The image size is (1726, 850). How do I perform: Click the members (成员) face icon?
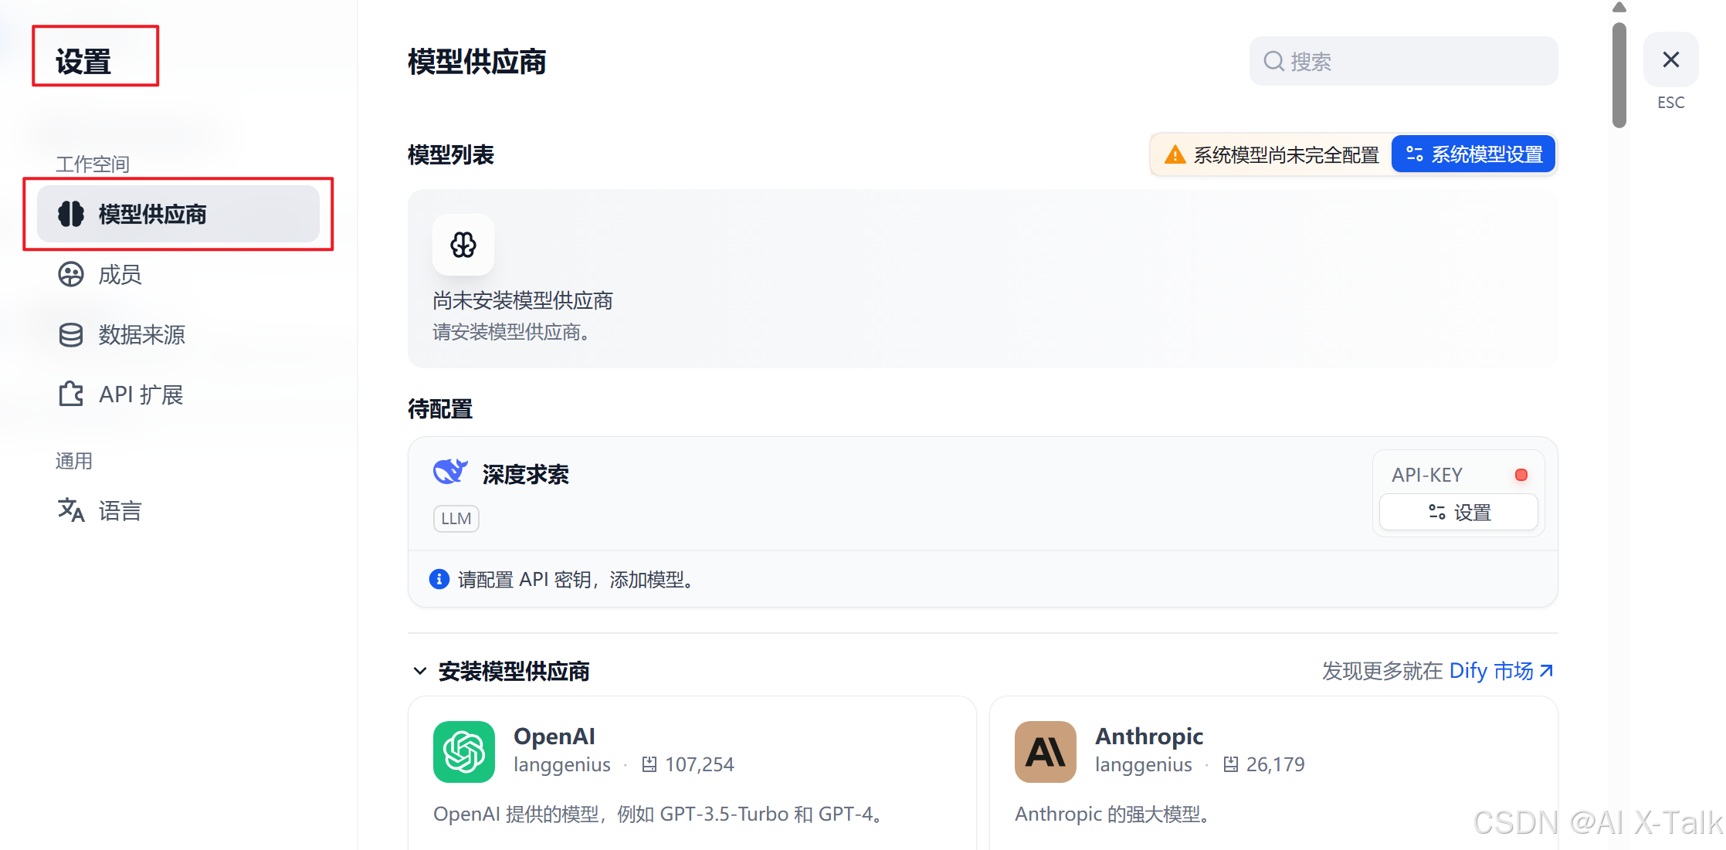click(x=71, y=274)
